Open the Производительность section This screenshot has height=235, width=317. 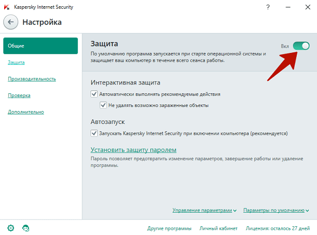point(32,79)
